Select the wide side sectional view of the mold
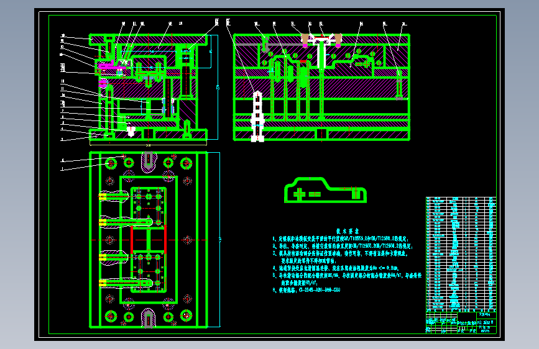The height and width of the screenshot is (349, 539). 321,87
